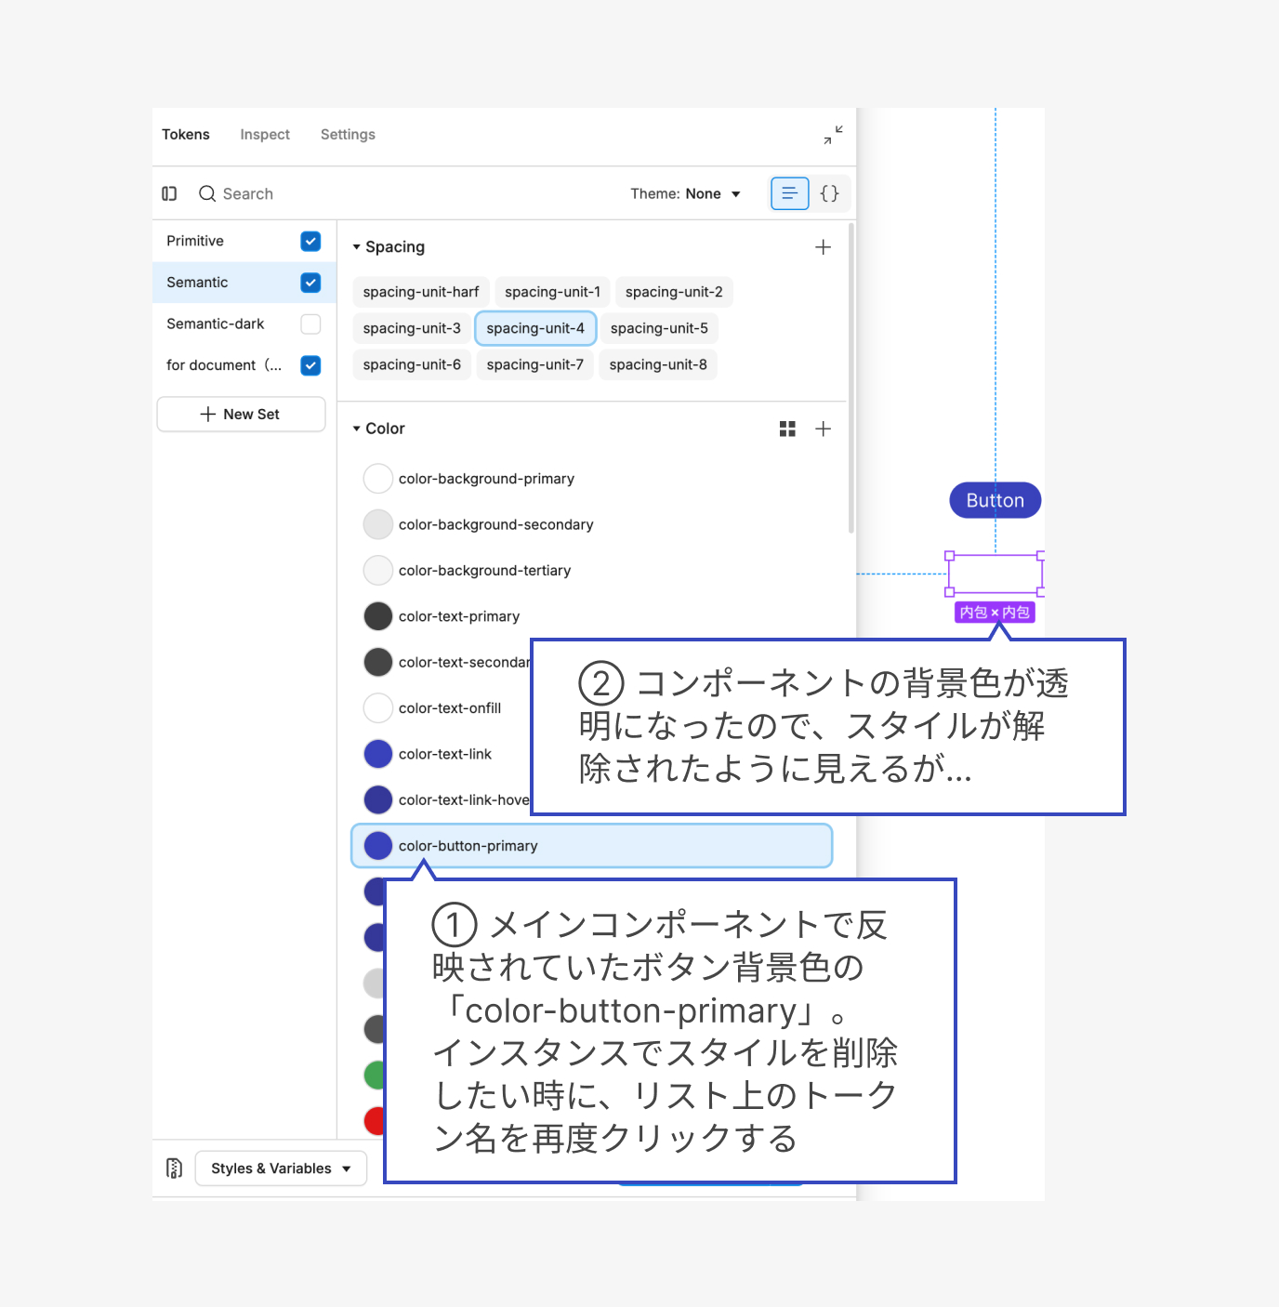Collapse the plugin window using the minimize arrows icon

point(833,135)
